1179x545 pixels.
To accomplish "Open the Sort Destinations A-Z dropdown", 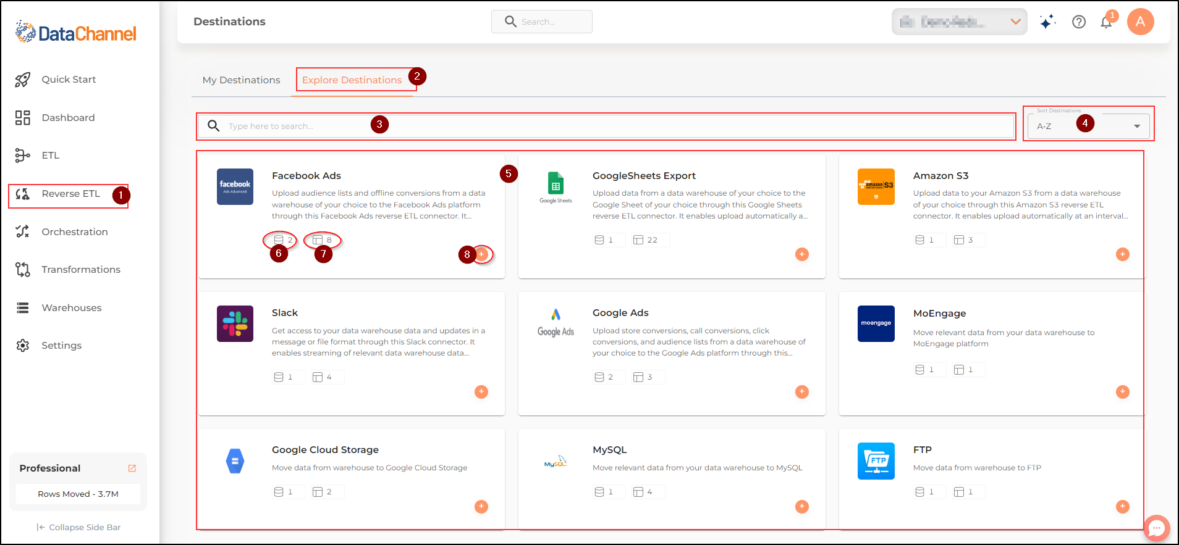I will point(1088,126).
